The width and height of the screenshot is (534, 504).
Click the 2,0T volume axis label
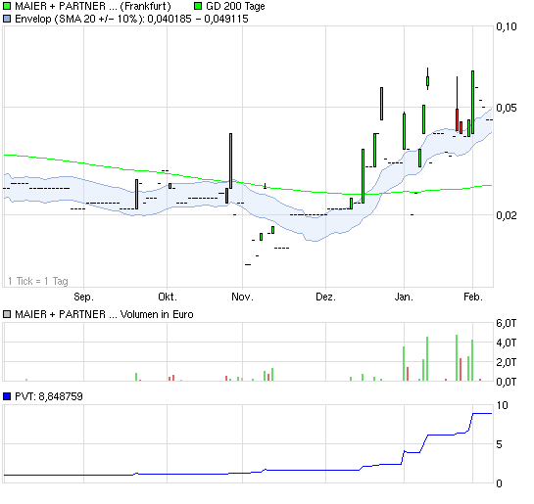coord(506,362)
